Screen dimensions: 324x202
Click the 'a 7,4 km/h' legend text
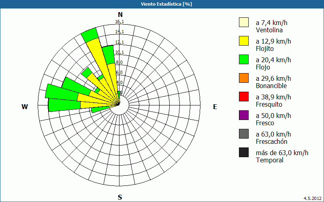pyautogui.click(x=271, y=23)
